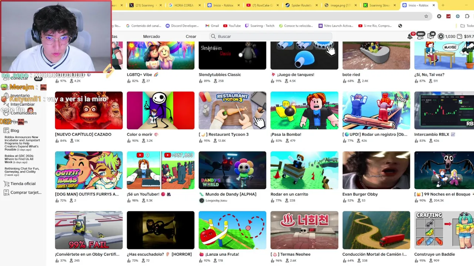474x266 pixels.
Task: Close the active Inicio - Roblox tab
Action: [x=434, y=5]
